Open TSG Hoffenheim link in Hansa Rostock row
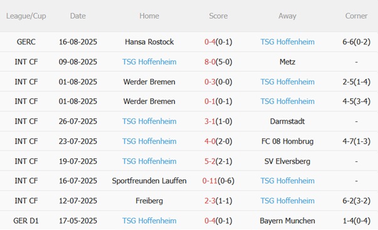The image size is (378, 230). 287,42
